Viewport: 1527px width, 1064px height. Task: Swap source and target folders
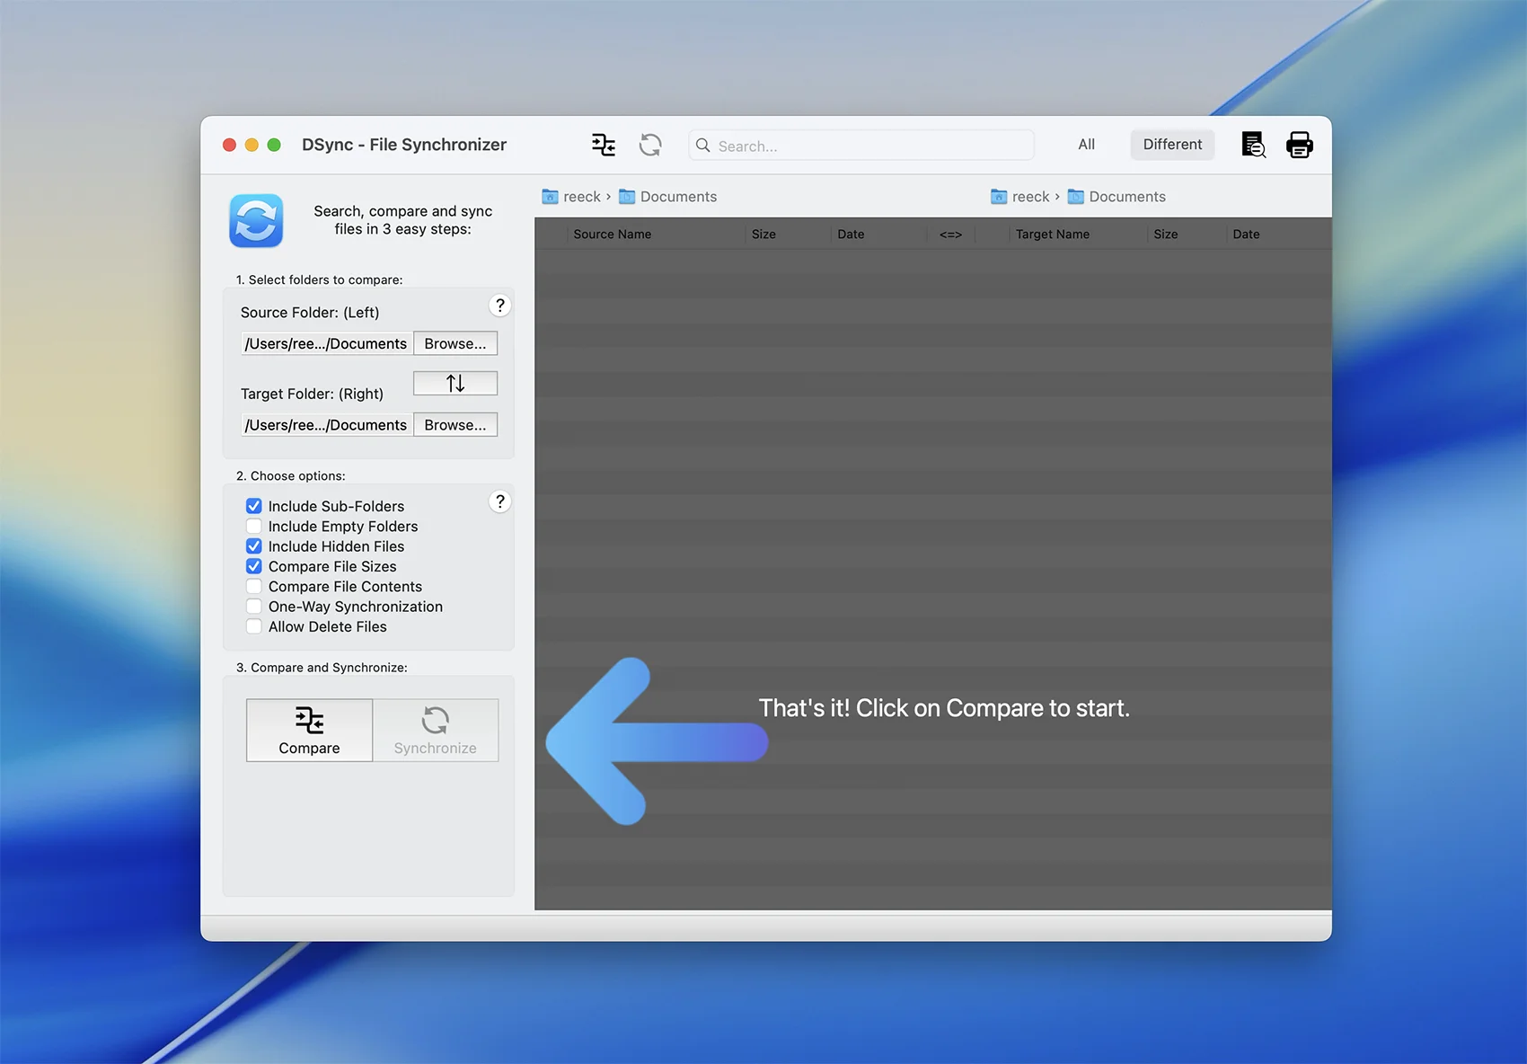(x=455, y=384)
